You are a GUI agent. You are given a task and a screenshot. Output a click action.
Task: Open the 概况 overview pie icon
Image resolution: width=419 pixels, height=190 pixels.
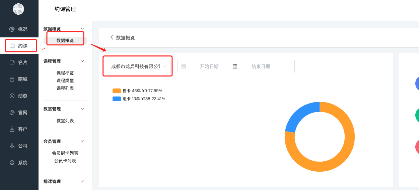point(12,29)
